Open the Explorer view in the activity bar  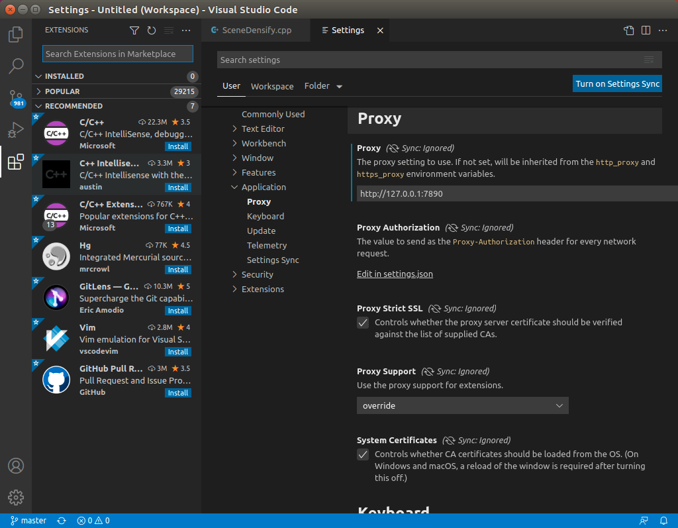(x=15, y=34)
